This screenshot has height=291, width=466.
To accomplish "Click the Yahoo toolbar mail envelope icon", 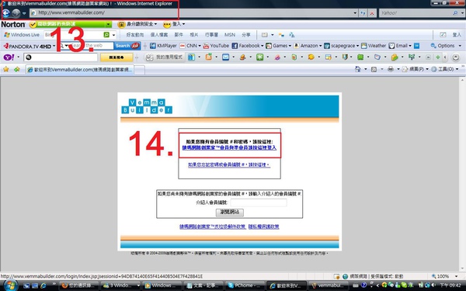I will 225,57.
